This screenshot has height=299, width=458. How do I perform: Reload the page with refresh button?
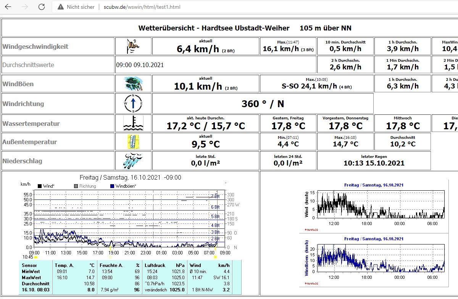[42, 7]
